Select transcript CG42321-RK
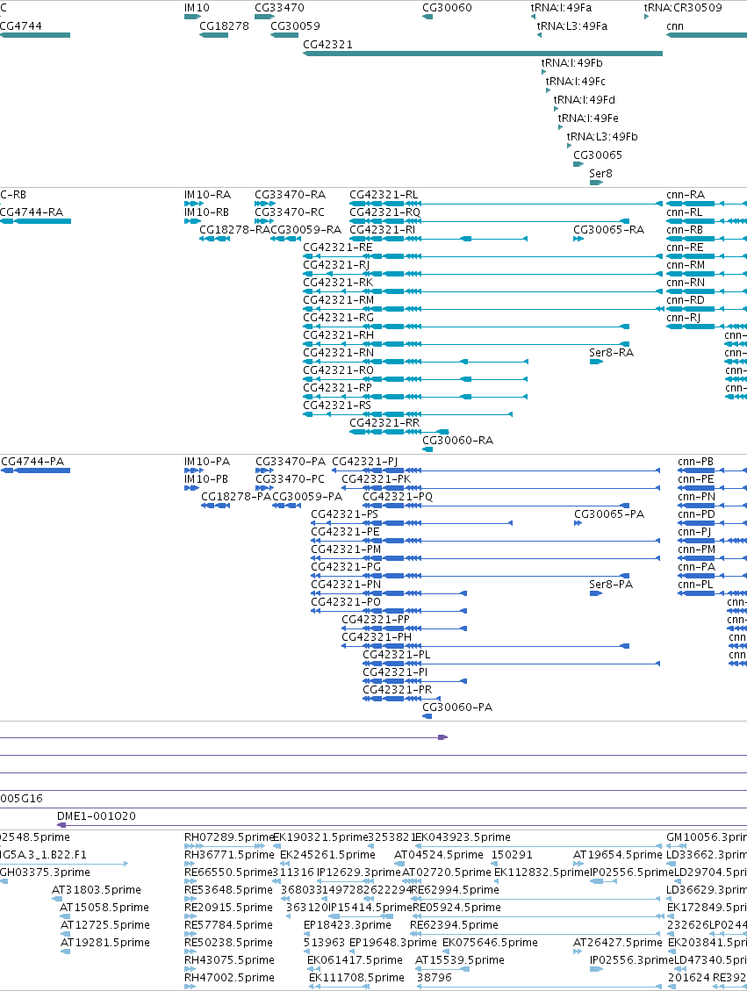 pyautogui.click(x=337, y=283)
